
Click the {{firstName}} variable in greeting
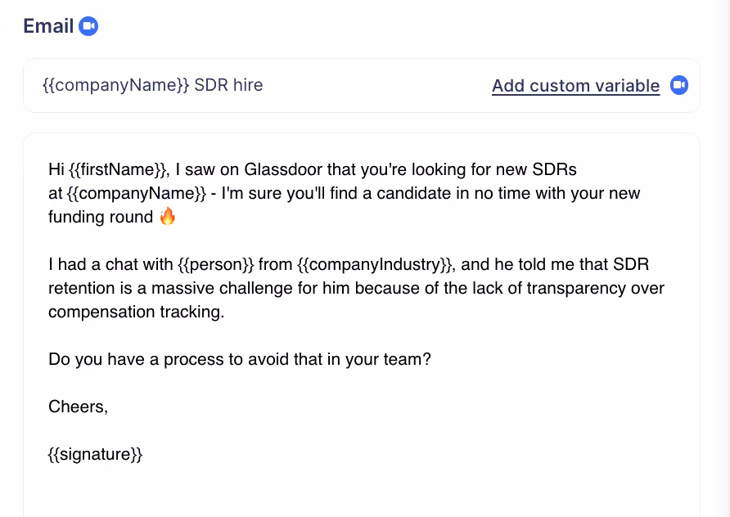pyautogui.click(x=117, y=169)
